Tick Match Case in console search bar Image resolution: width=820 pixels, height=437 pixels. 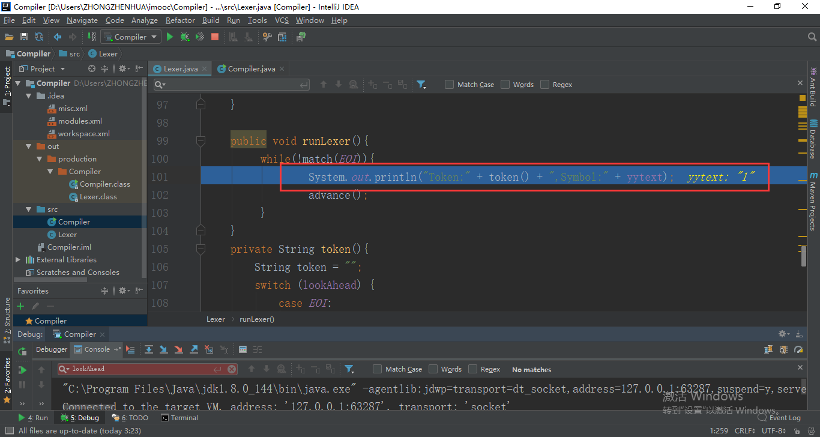point(377,369)
